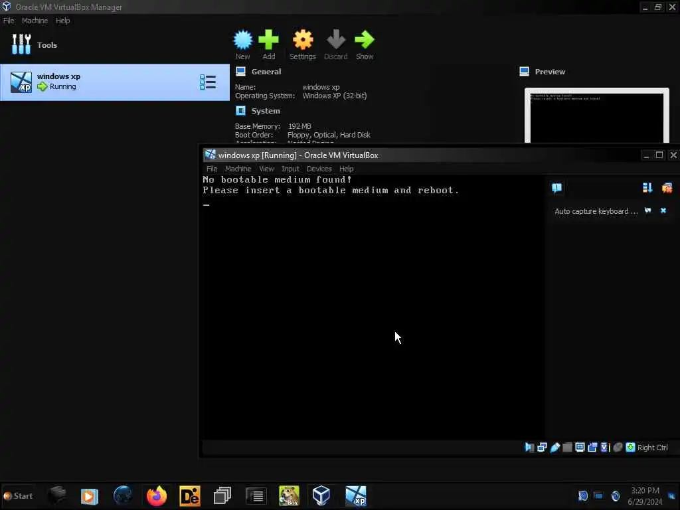Click the New machine toolbar icon
This screenshot has height=510, width=680.
tap(243, 40)
